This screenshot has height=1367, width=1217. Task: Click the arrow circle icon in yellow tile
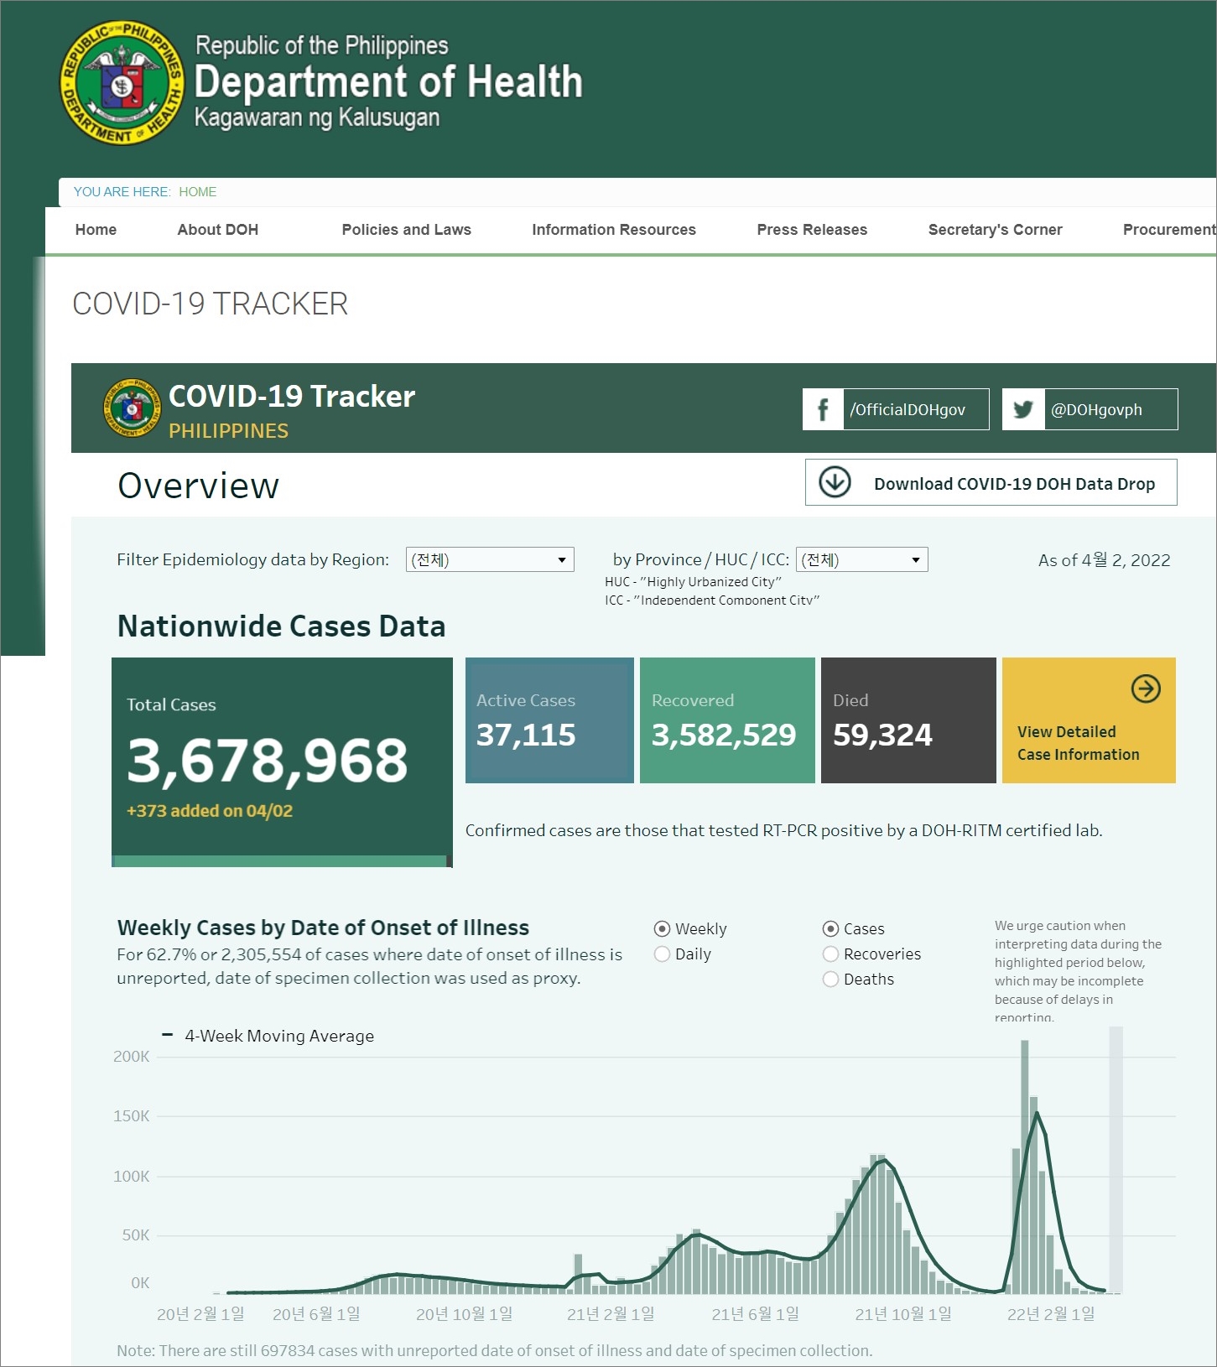(x=1146, y=689)
